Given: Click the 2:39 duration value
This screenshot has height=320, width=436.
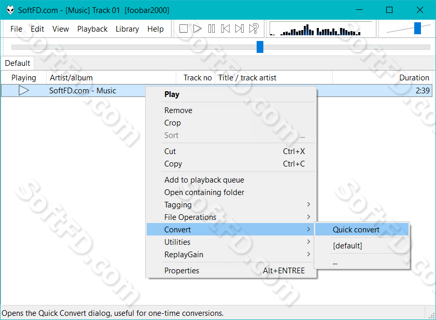Looking at the screenshot, I should [x=423, y=91].
